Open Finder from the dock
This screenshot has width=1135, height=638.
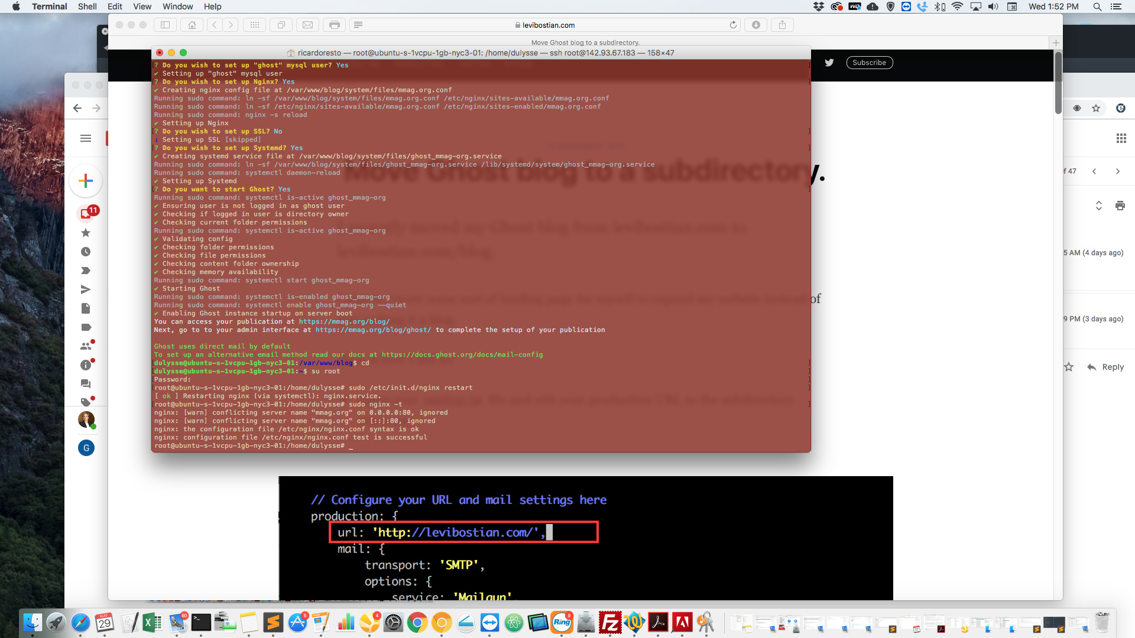(x=33, y=622)
